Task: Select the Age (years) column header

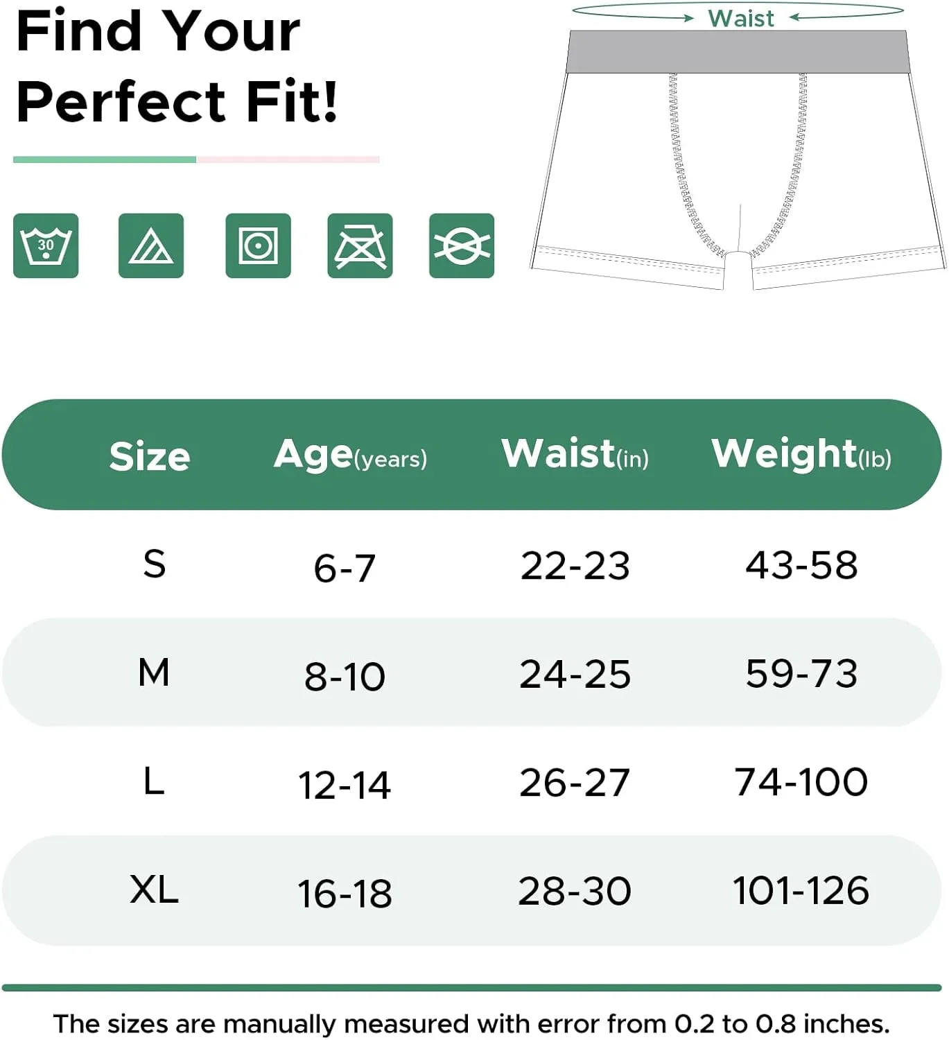Action: pyautogui.click(x=350, y=456)
